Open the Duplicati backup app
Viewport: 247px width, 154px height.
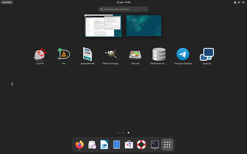(x=207, y=54)
